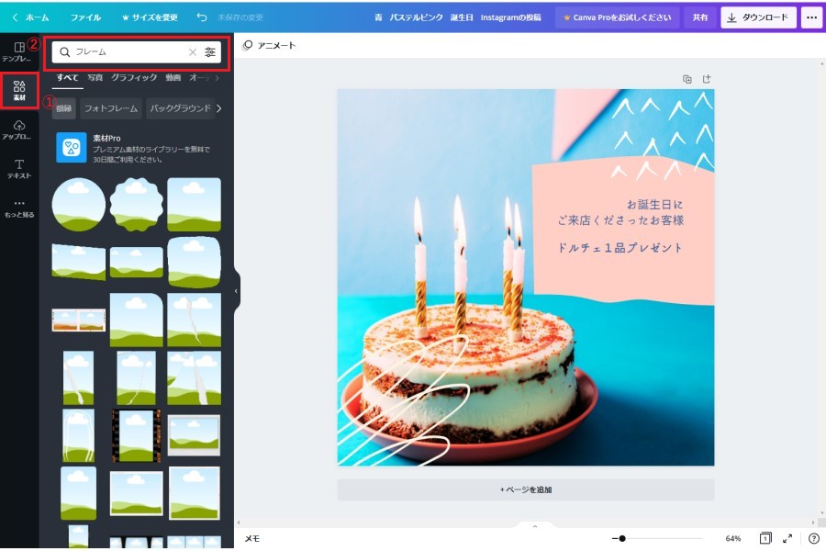The image size is (826, 551).
Task: Select the circle frame thumbnail
Action: 78,205
